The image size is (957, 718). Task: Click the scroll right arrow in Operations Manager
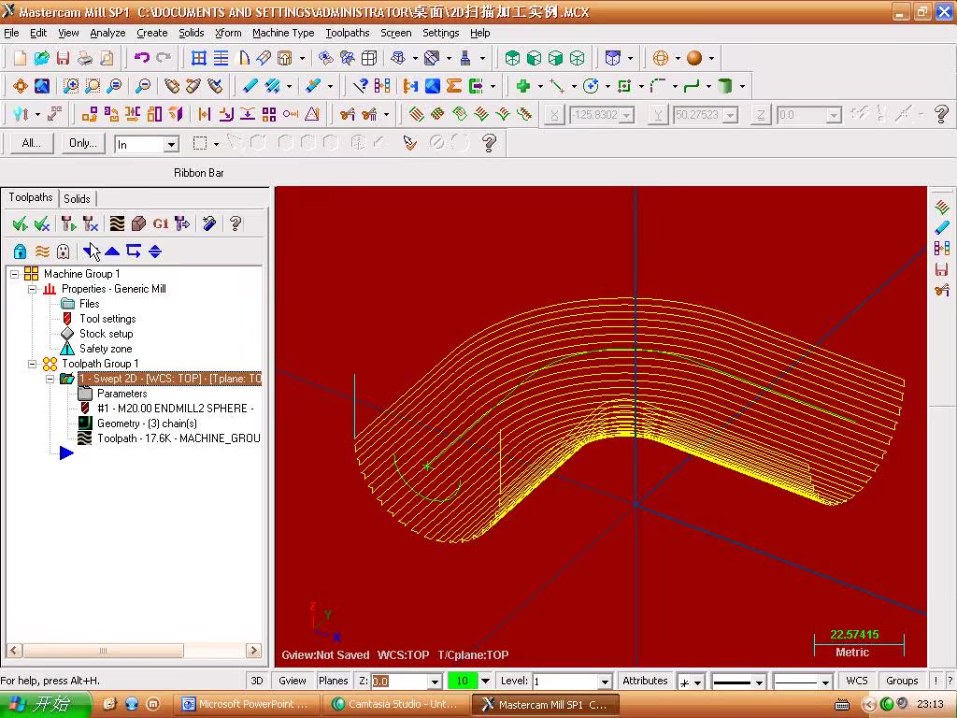[x=254, y=651]
